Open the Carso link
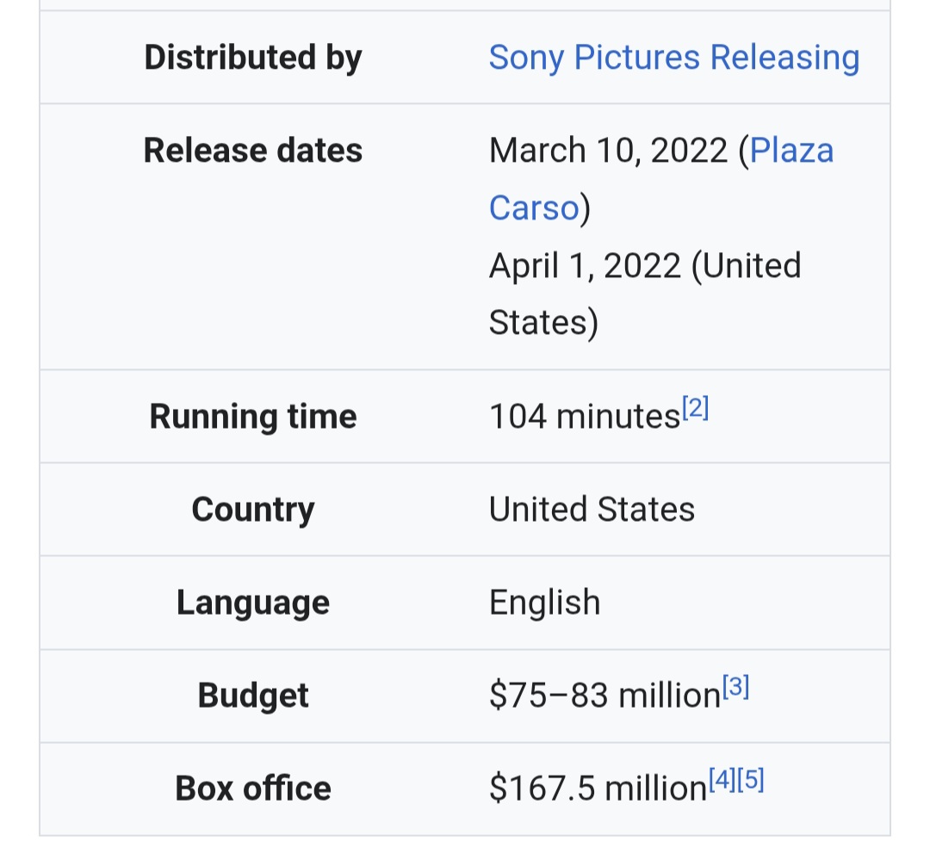The image size is (930, 860). [x=534, y=207]
